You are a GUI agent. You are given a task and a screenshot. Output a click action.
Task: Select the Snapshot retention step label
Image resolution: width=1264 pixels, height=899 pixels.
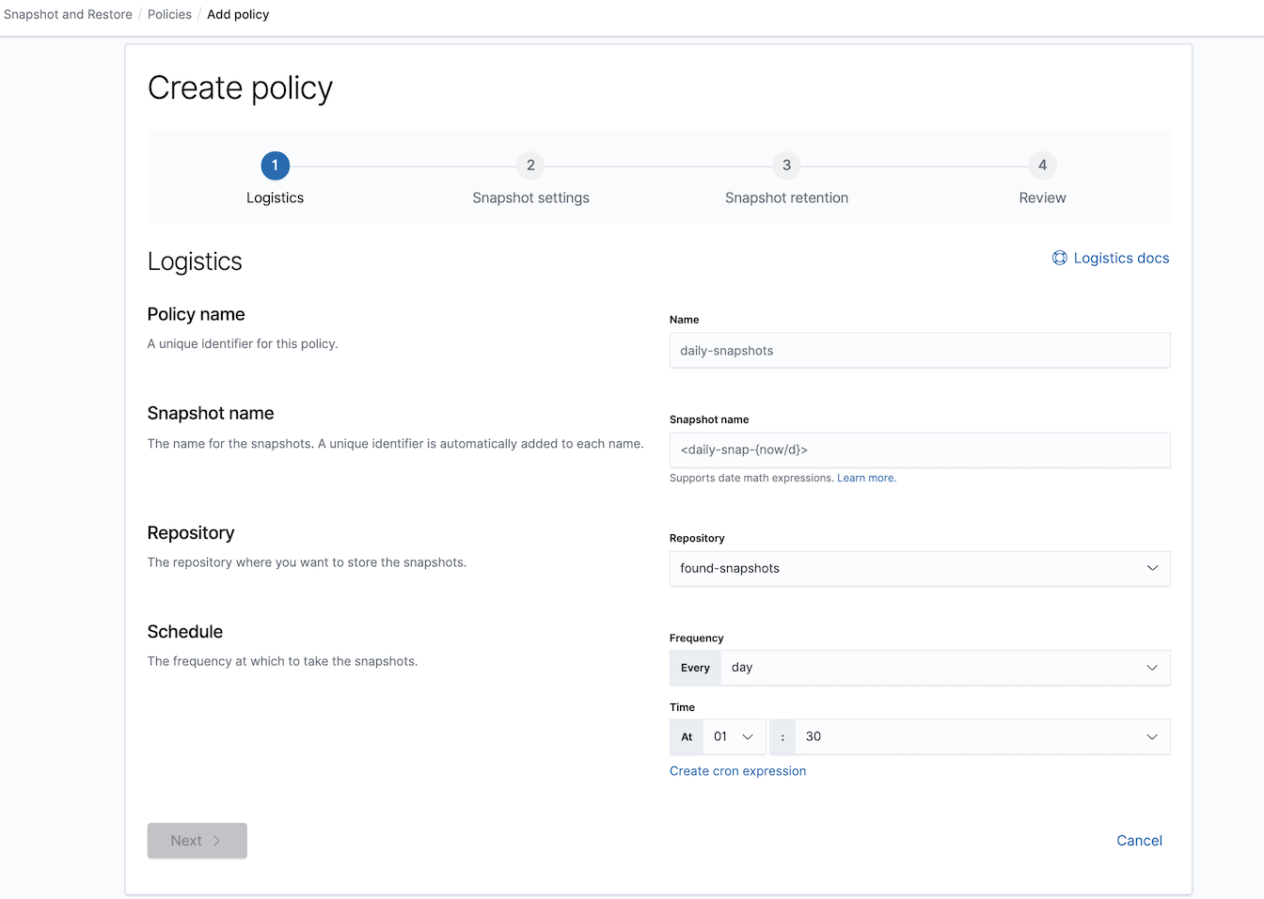(x=786, y=197)
